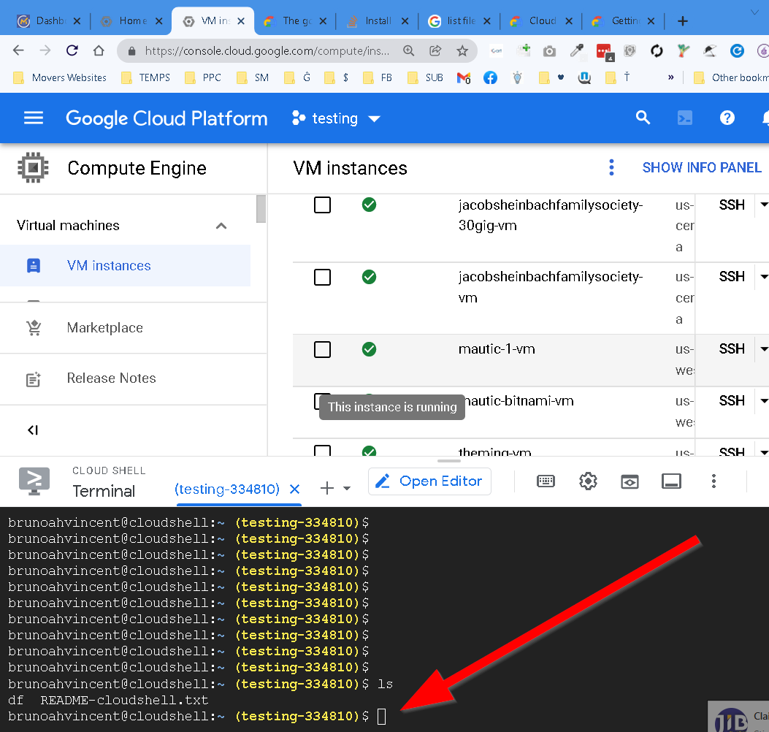Screen dimensions: 769x732
Task: Switch to the Dashboard browser tab
Action: pos(48,21)
